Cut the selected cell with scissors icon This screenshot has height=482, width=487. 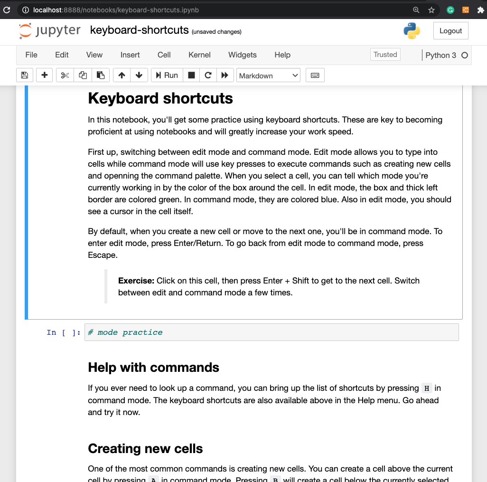[x=65, y=75]
